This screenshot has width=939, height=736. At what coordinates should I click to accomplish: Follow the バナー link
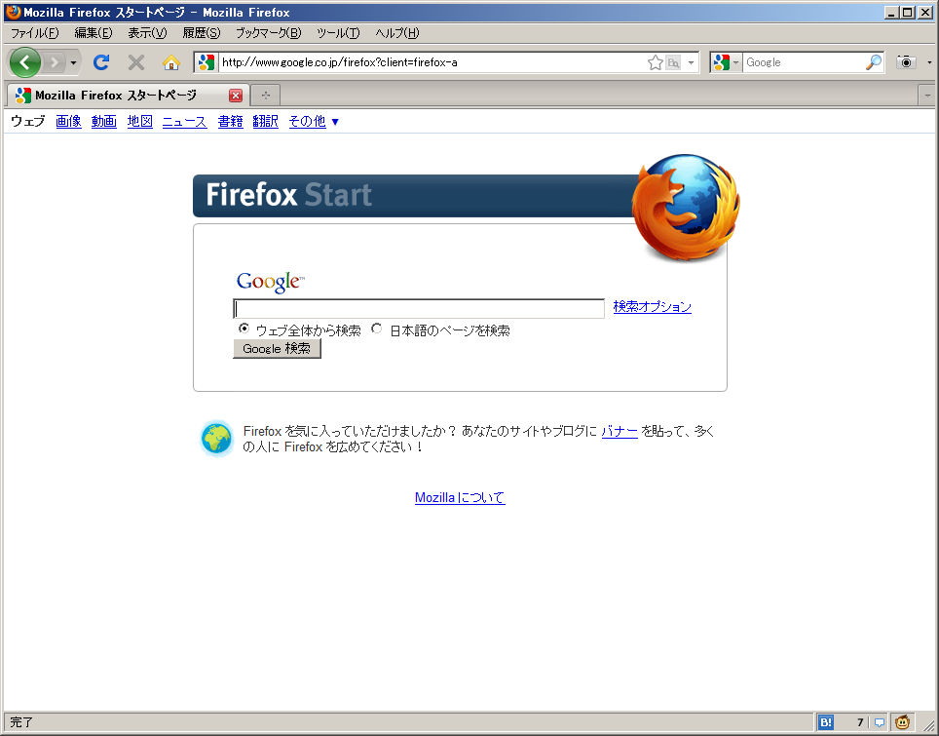click(620, 431)
